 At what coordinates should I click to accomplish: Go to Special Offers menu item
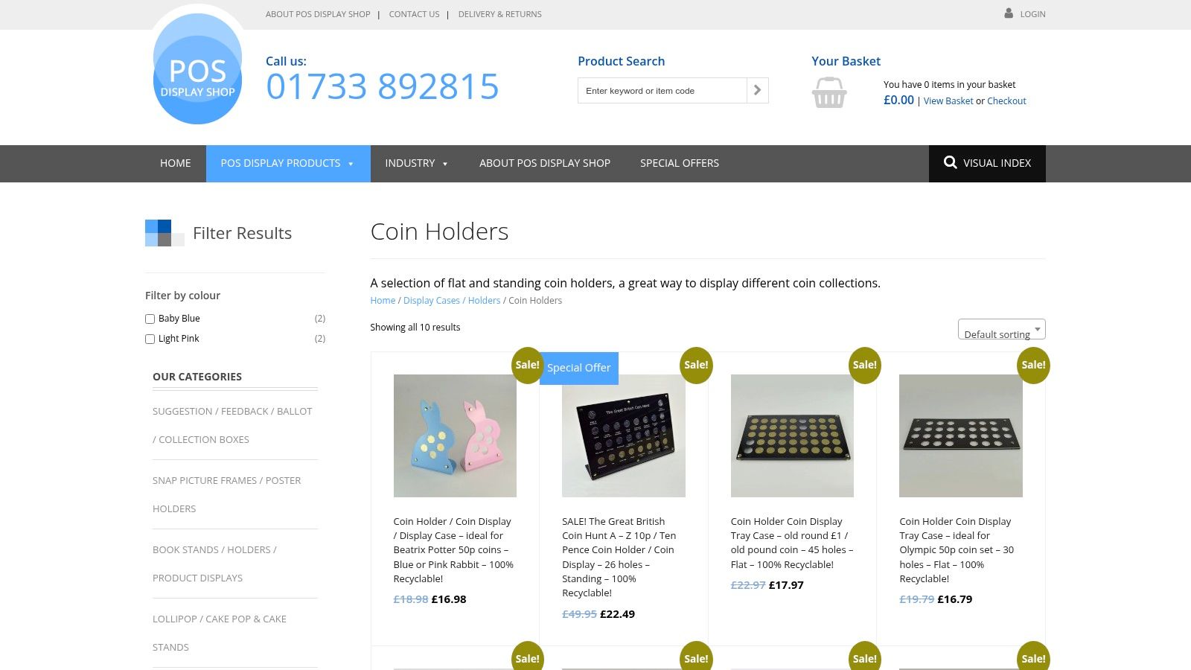(x=680, y=163)
